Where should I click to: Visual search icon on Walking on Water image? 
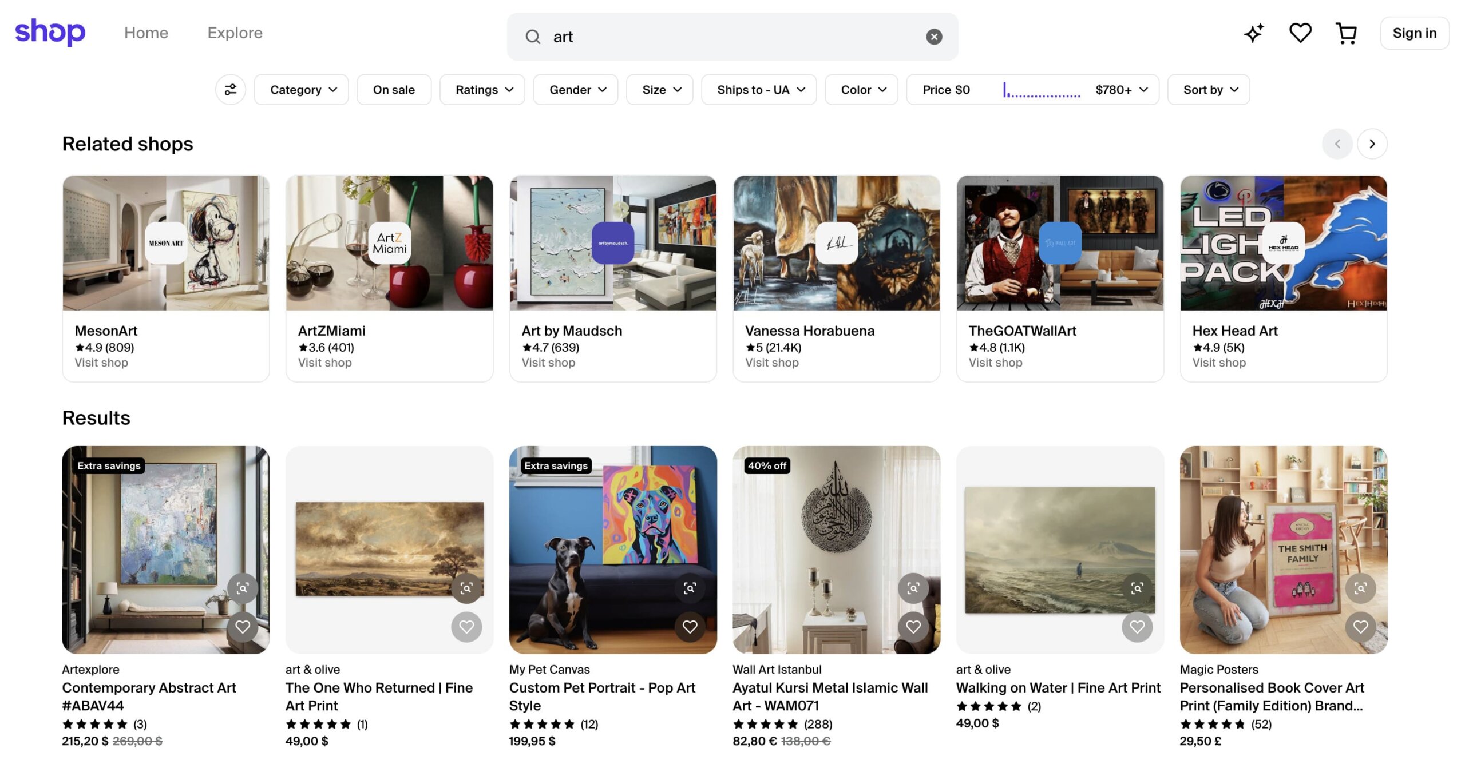click(1137, 588)
